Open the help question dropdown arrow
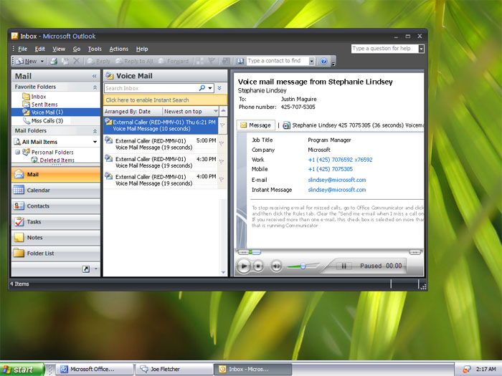The width and height of the screenshot is (502, 376). (x=422, y=49)
